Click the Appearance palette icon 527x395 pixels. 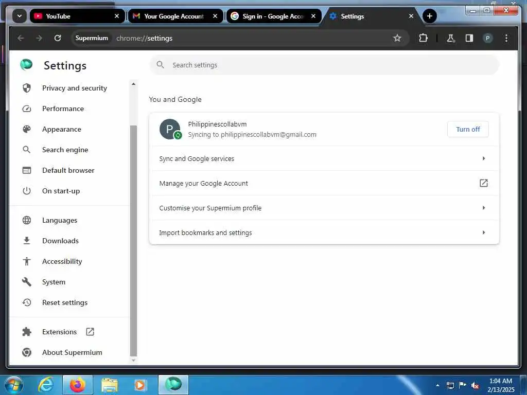[27, 129]
